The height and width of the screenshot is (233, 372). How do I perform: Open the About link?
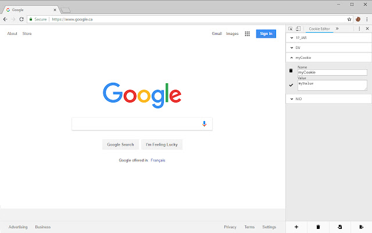(x=12, y=34)
